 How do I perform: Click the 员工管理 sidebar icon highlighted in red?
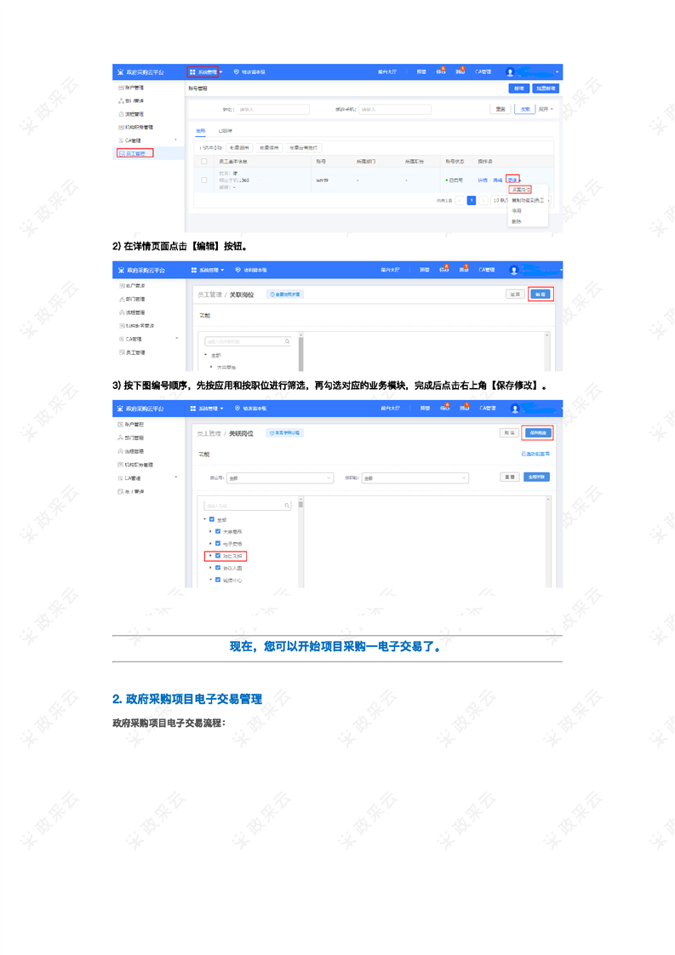121,153
